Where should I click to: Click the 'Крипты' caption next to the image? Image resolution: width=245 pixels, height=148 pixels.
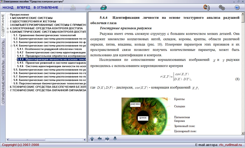pos(179,99)
